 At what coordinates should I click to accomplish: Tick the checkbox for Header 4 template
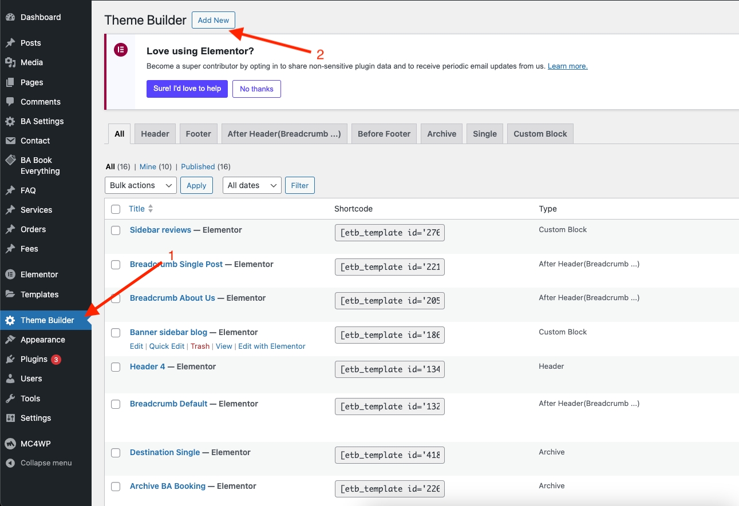(116, 367)
